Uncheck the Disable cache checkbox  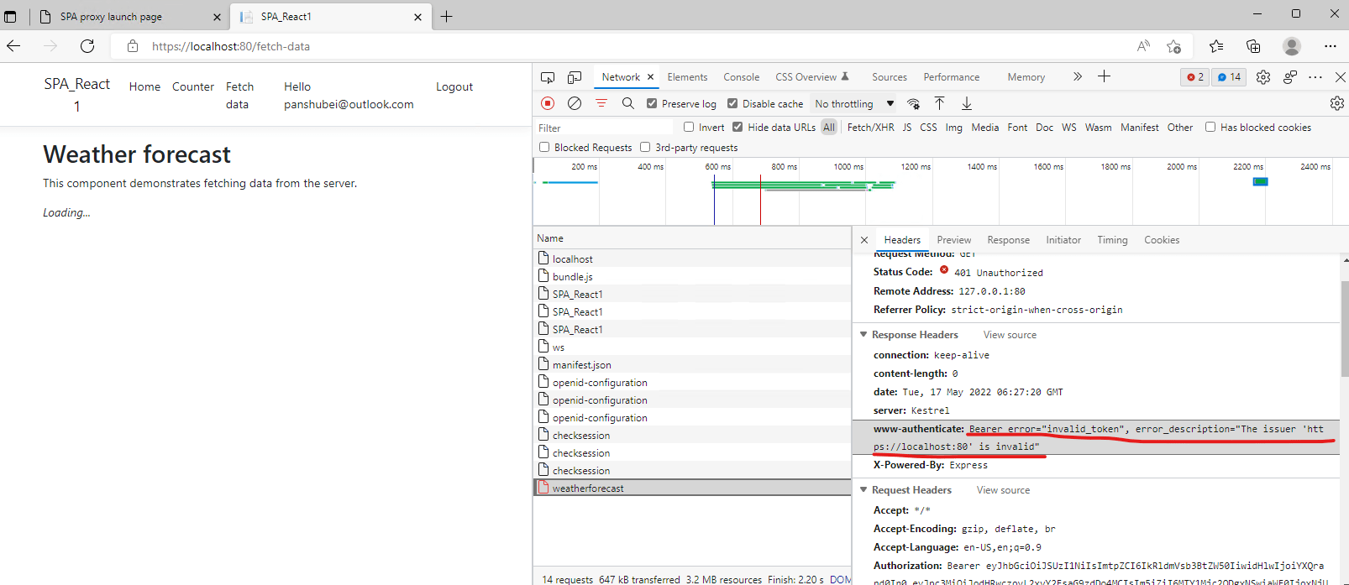click(x=732, y=103)
